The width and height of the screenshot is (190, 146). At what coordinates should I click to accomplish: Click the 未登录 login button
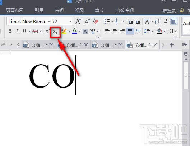(x=169, y=10)
